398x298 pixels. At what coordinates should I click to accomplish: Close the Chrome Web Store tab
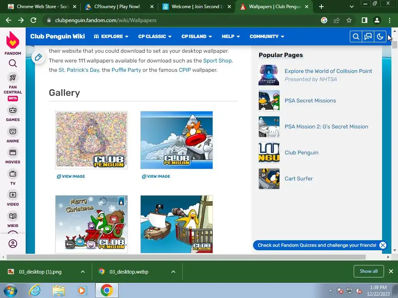pyautogui.click(x=74, y=7)
